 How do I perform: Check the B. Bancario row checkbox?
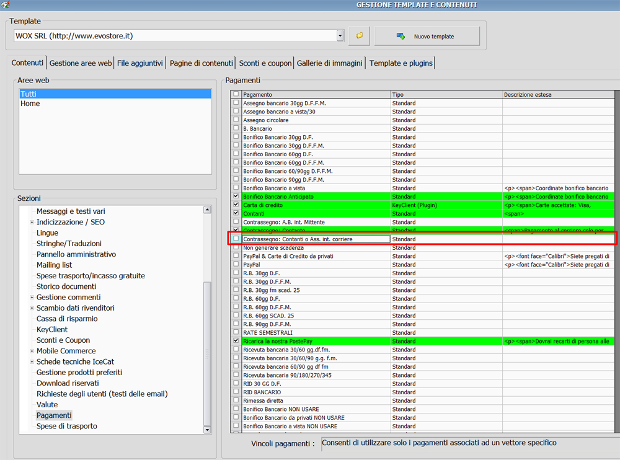236,128
